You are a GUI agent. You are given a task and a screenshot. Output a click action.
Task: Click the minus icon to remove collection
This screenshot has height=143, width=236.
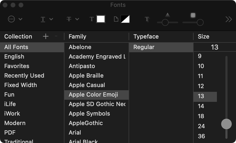(56, 36)
